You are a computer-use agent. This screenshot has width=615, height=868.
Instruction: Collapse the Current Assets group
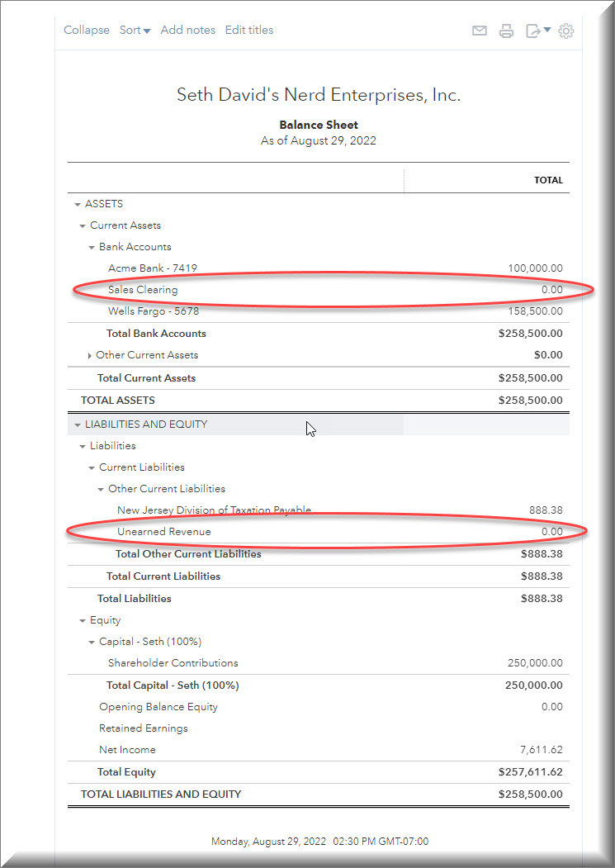click(83, 226)
